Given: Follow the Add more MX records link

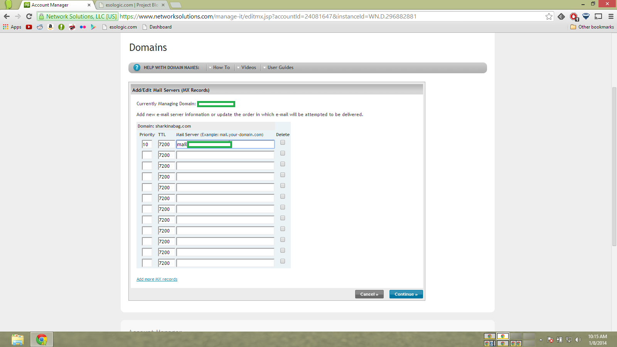Looking at the screenshot, I should pyautogui.click(x=157, y=279).
